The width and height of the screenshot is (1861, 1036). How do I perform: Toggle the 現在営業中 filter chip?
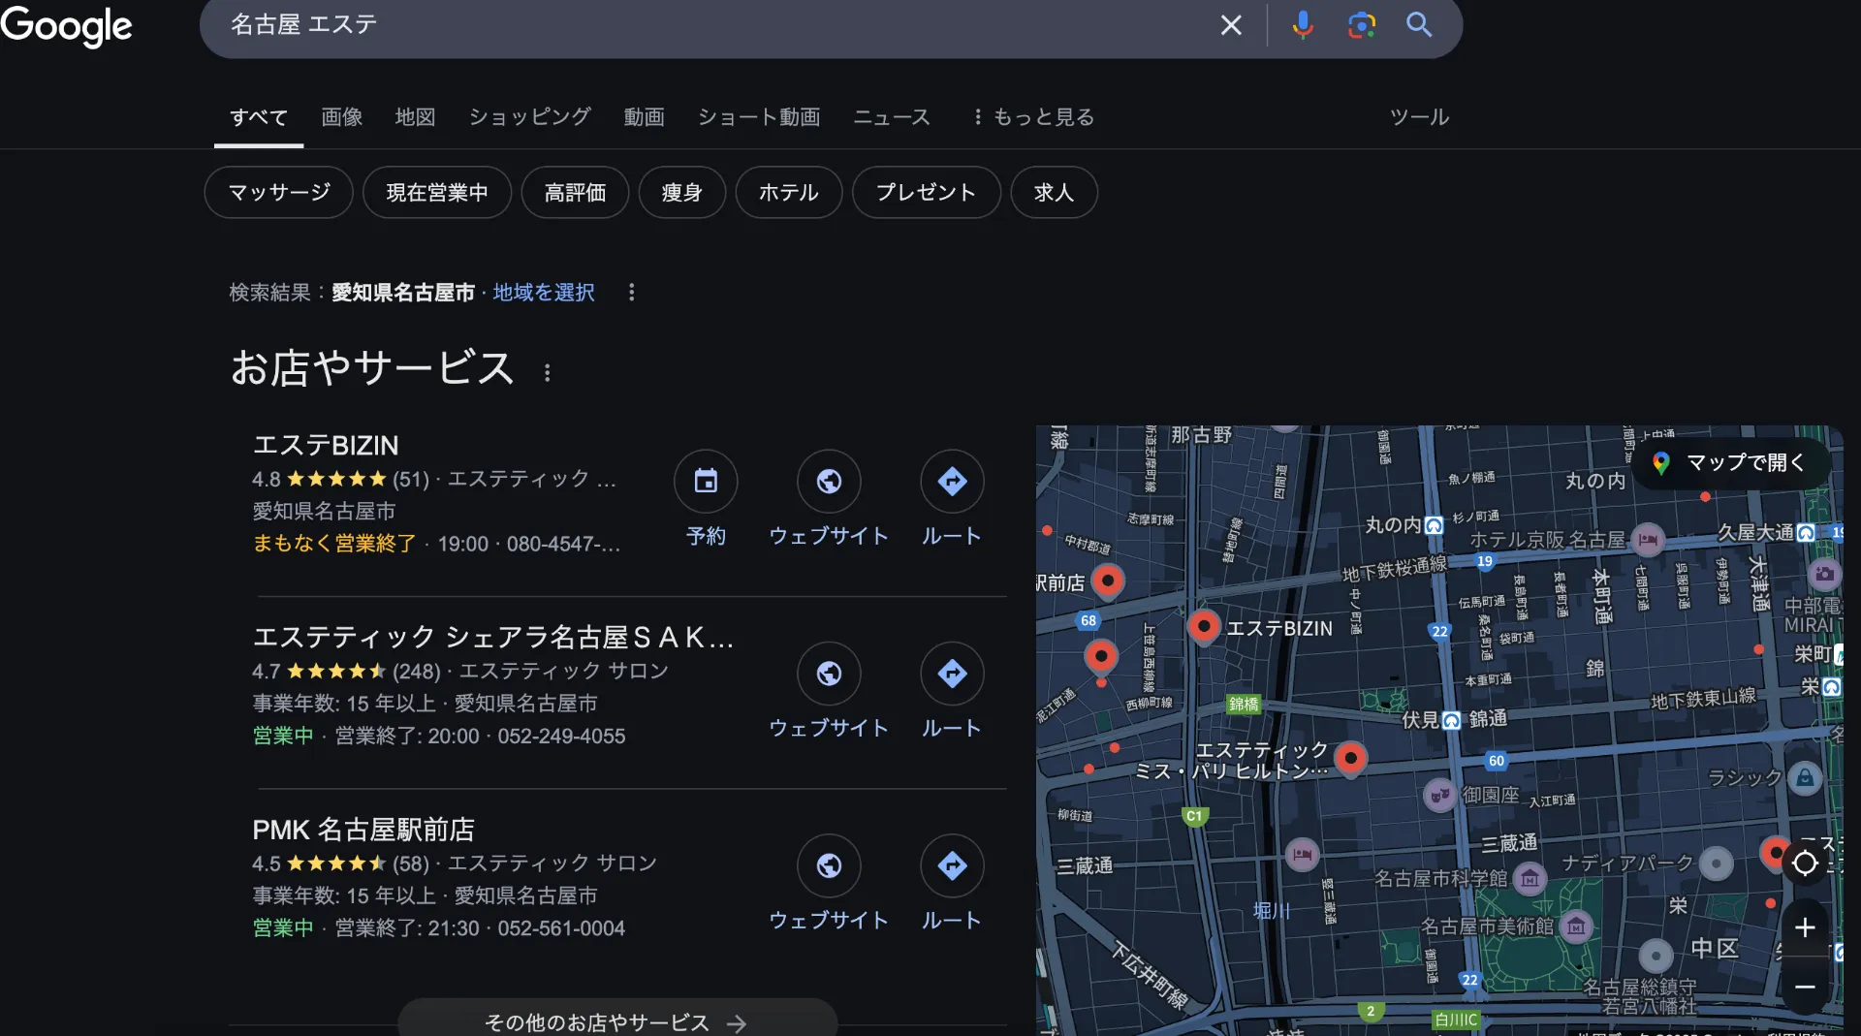tap(437, 193)
